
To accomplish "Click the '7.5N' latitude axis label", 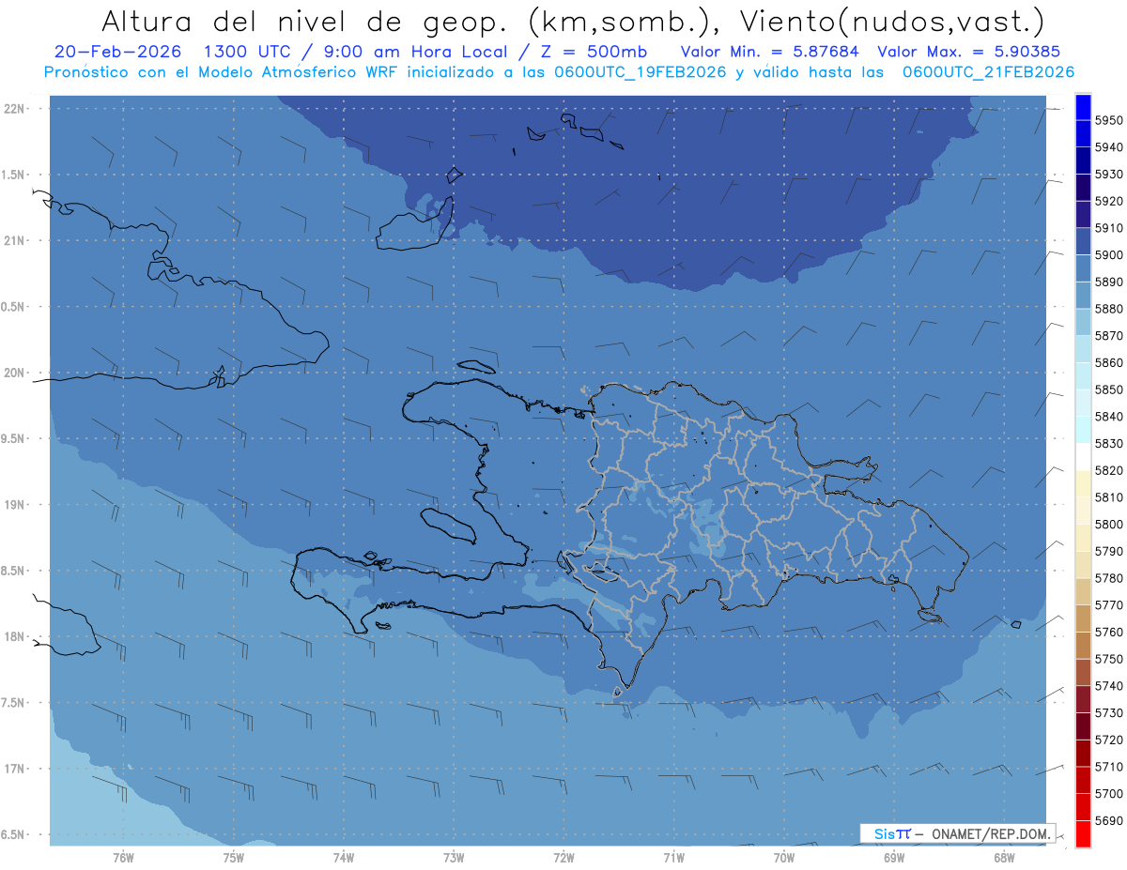I will click(x=14, y=702).
